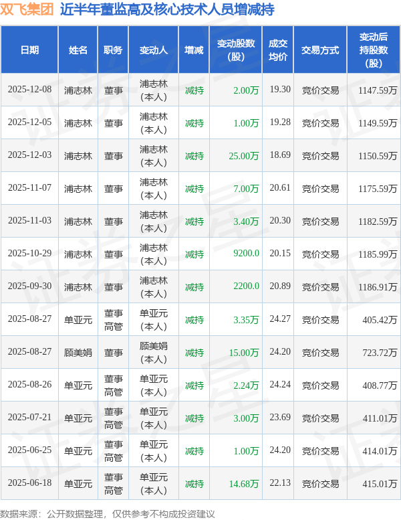Click holdings value 1149.59万
The height and width of the screenshot is (520, 401).
coord(378,123)
